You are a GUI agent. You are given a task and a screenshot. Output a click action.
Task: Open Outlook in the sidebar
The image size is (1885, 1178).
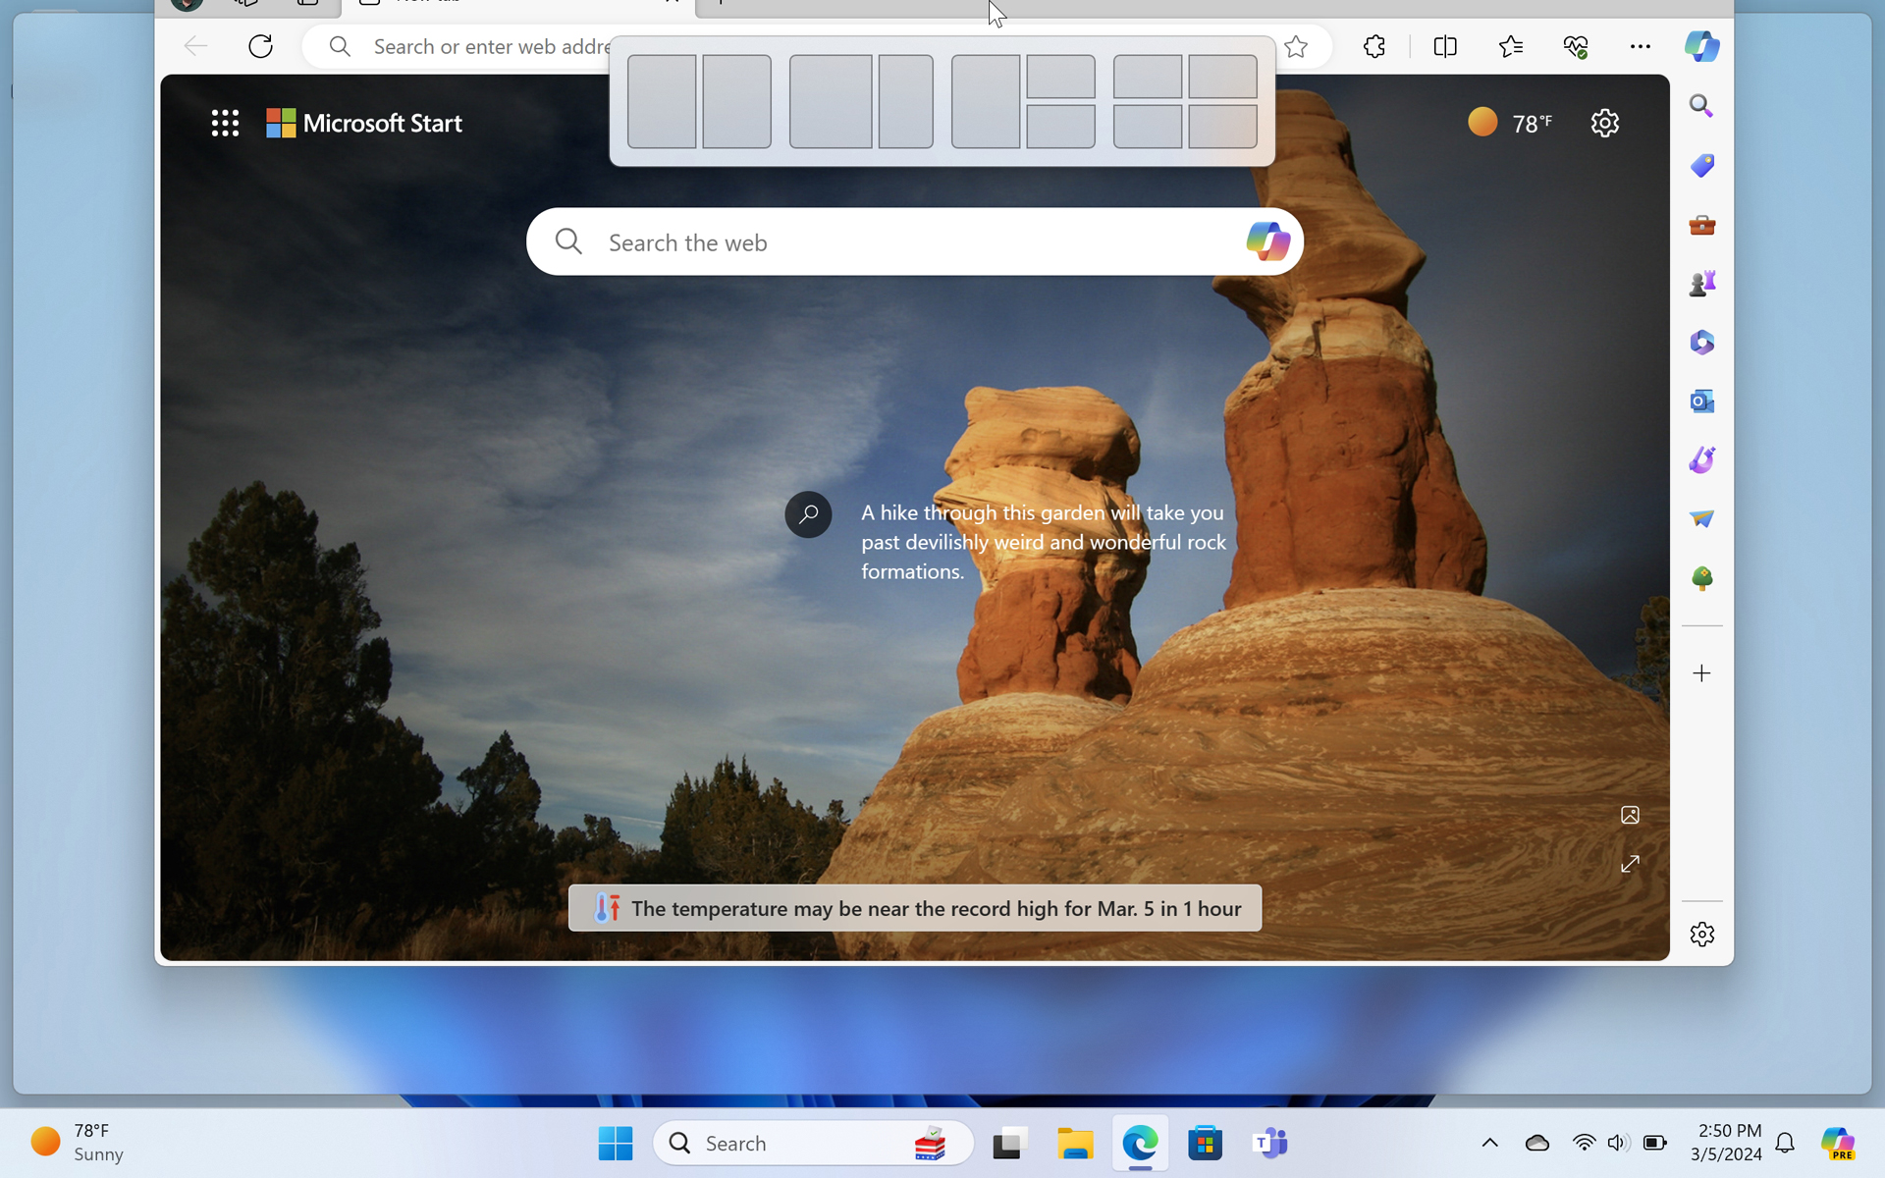[1700, 402]
